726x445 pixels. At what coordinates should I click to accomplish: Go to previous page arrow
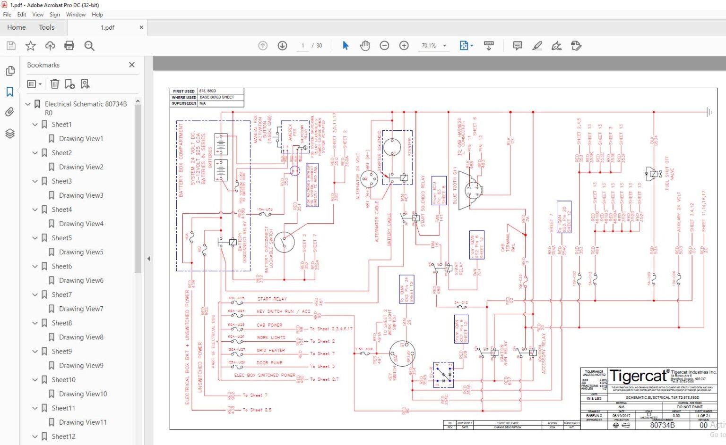[263, 46]
